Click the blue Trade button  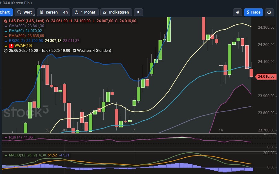tap(253, 12)
